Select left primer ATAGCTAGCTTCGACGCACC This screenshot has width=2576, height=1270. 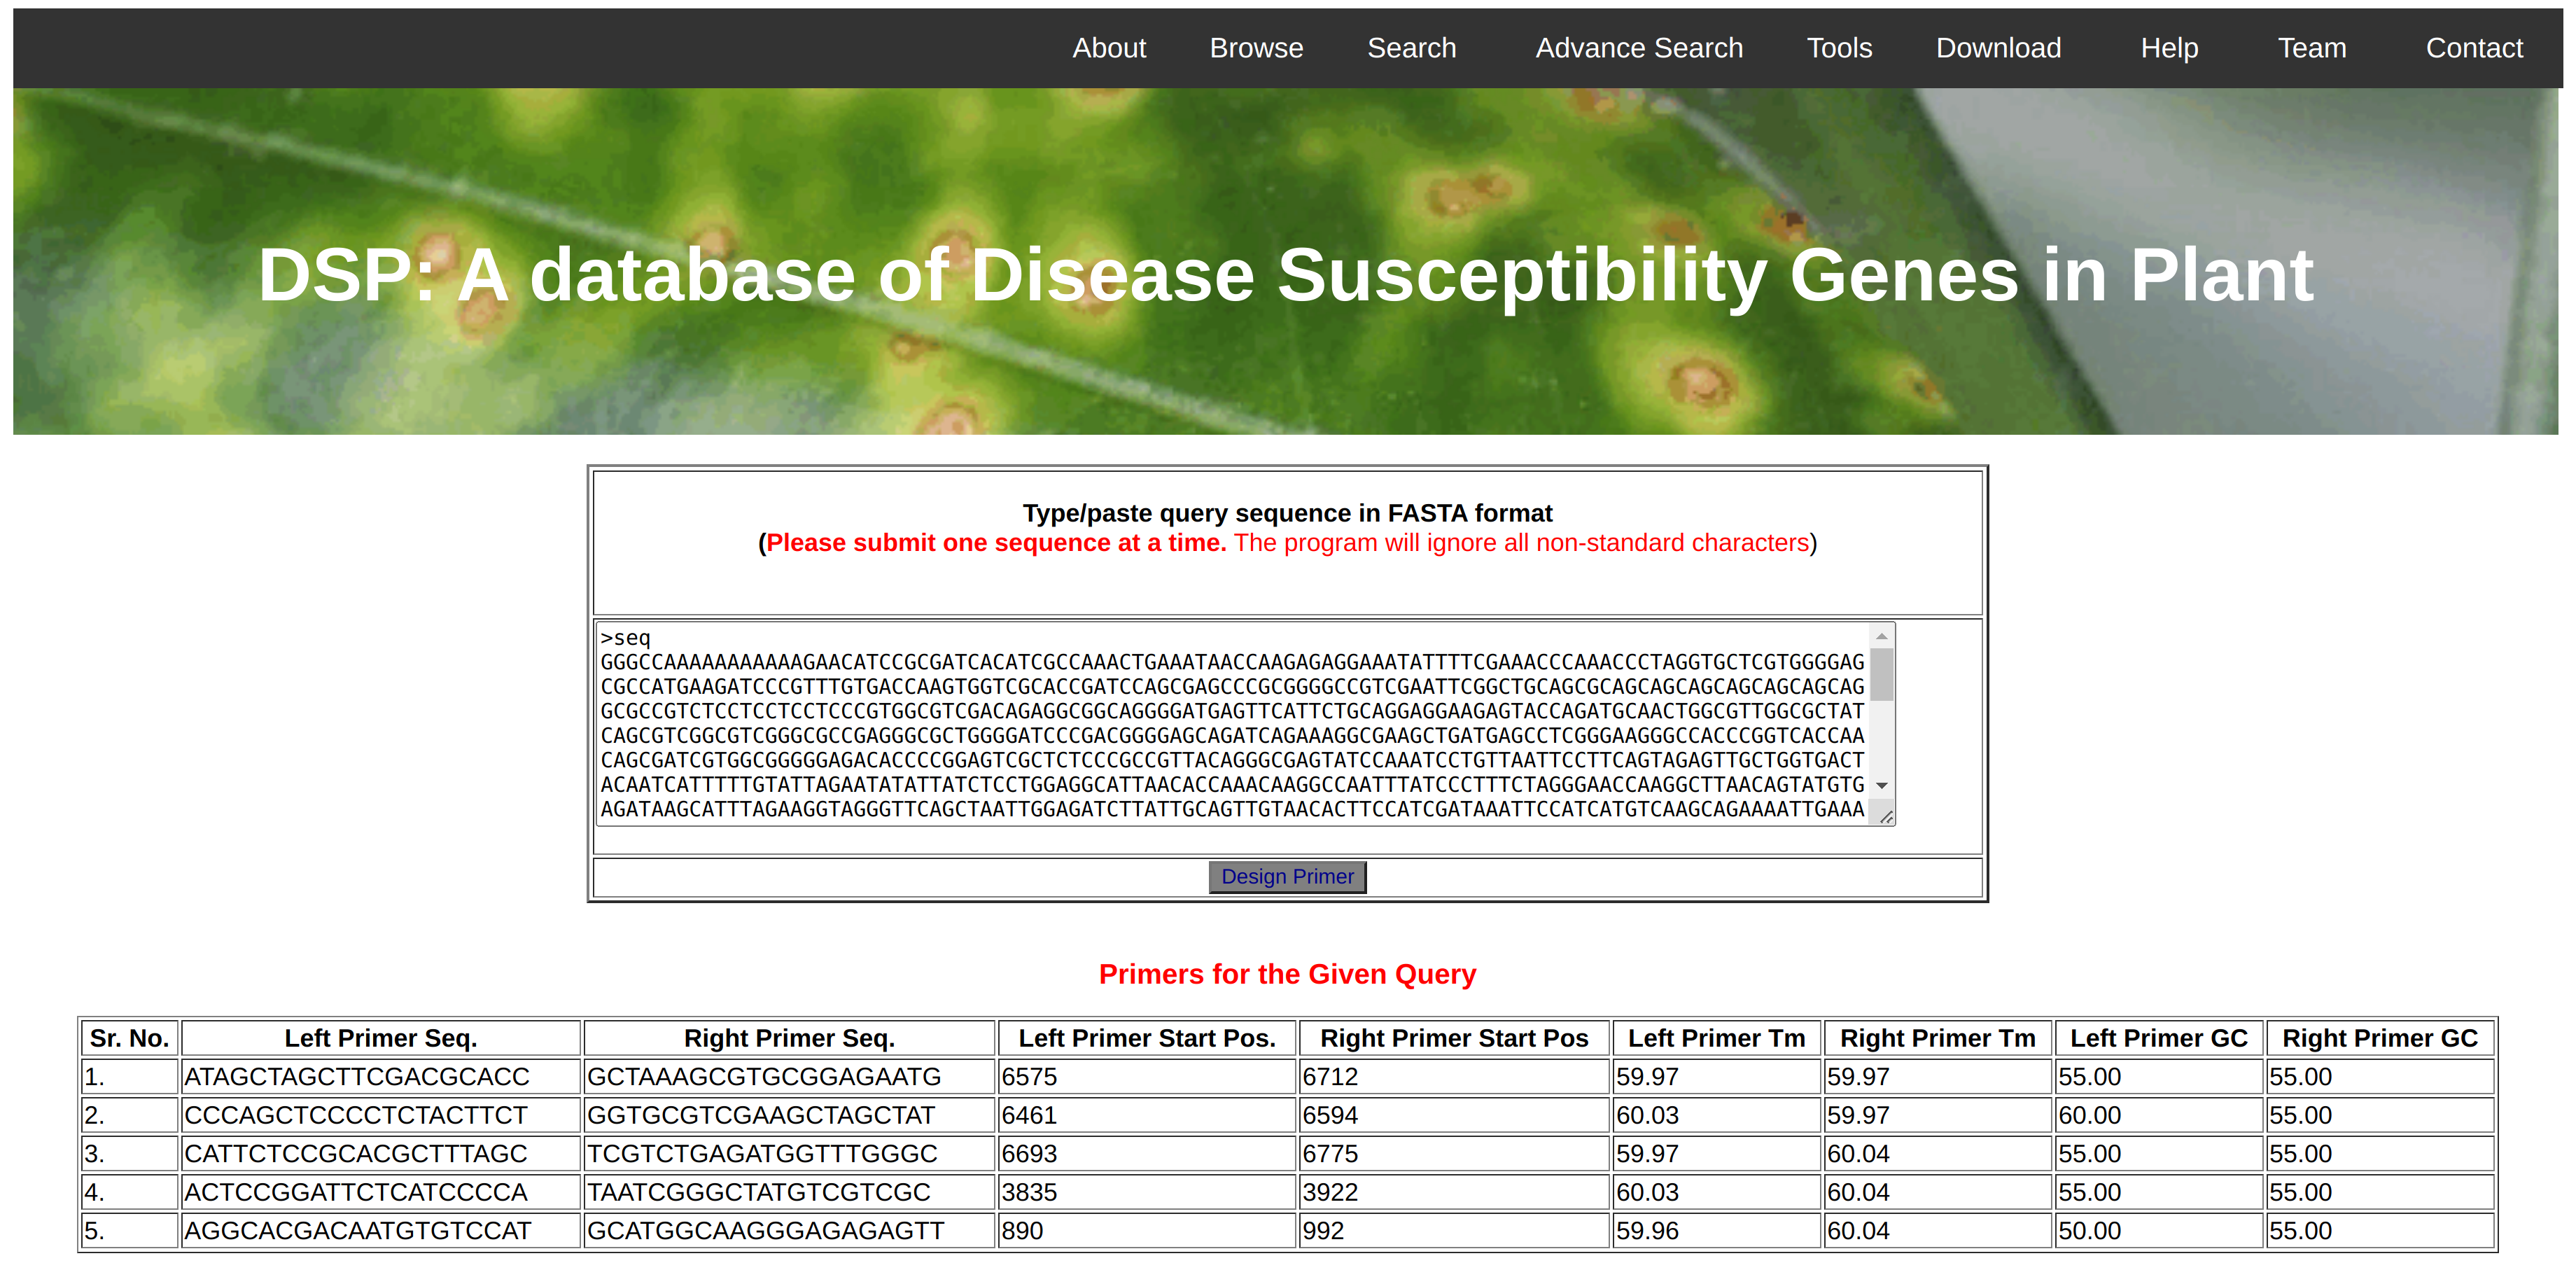pyautogui.click(x=357, y=1077)
